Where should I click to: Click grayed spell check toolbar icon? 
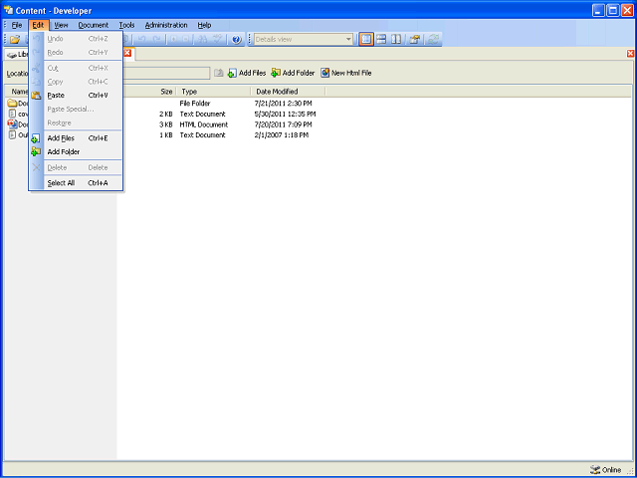click(218, 40)
